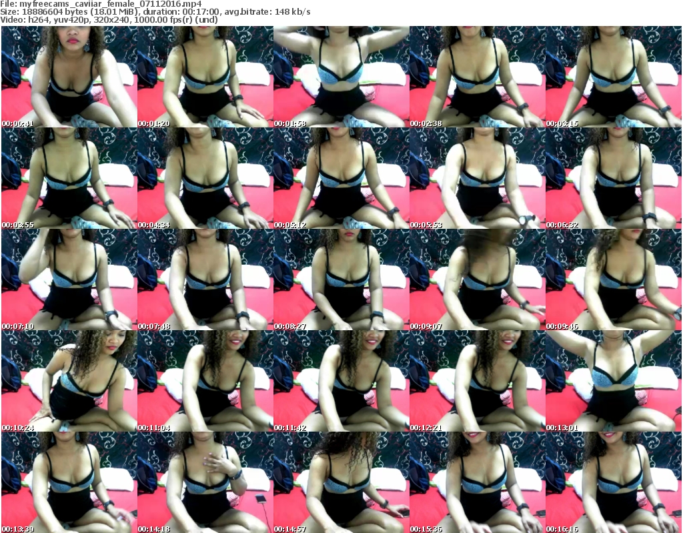Select the thumbnail at 00:01:20
This screenshot has width=683, height=533.
(205, 77)
